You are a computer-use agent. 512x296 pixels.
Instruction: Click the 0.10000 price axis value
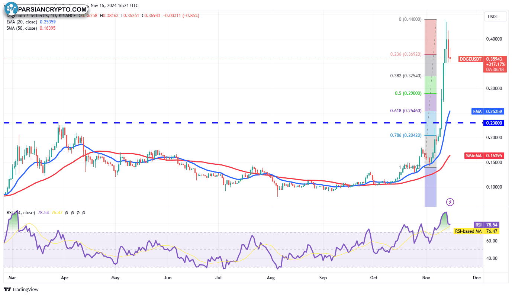[494, 187]
